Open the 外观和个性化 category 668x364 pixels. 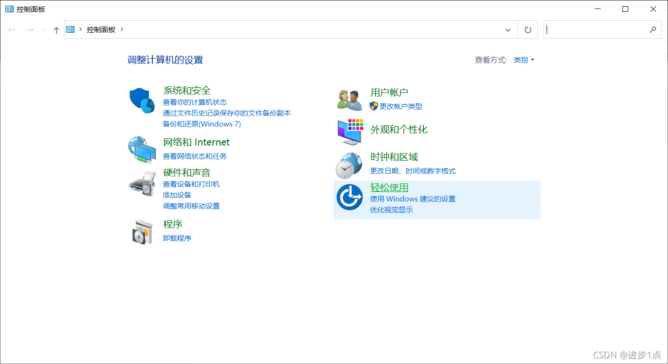coord(399,130)
